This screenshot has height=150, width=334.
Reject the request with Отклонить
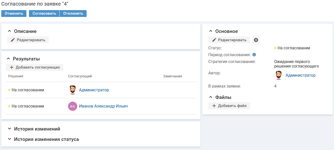point(73,13)
